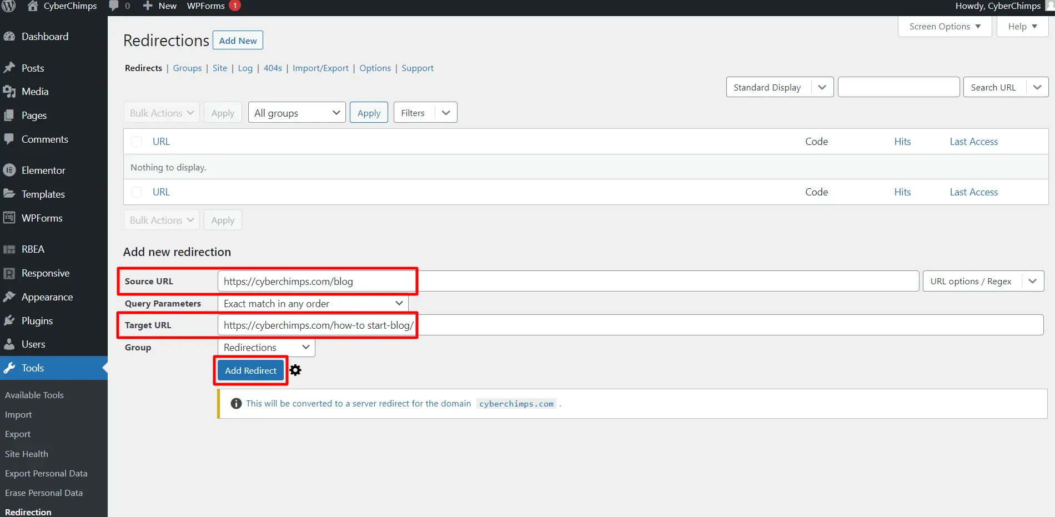1055x517 pixels.
Task: Open the CyberChimps site home icon
Action: click(33, 6)
